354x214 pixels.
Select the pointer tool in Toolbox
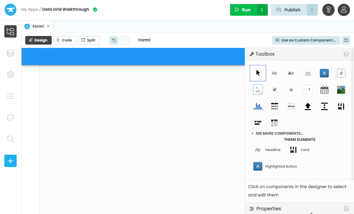258,73
